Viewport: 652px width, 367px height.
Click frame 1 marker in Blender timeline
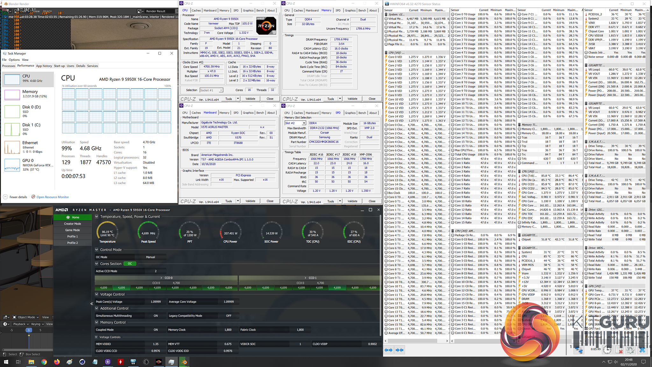tap(29, 330)
